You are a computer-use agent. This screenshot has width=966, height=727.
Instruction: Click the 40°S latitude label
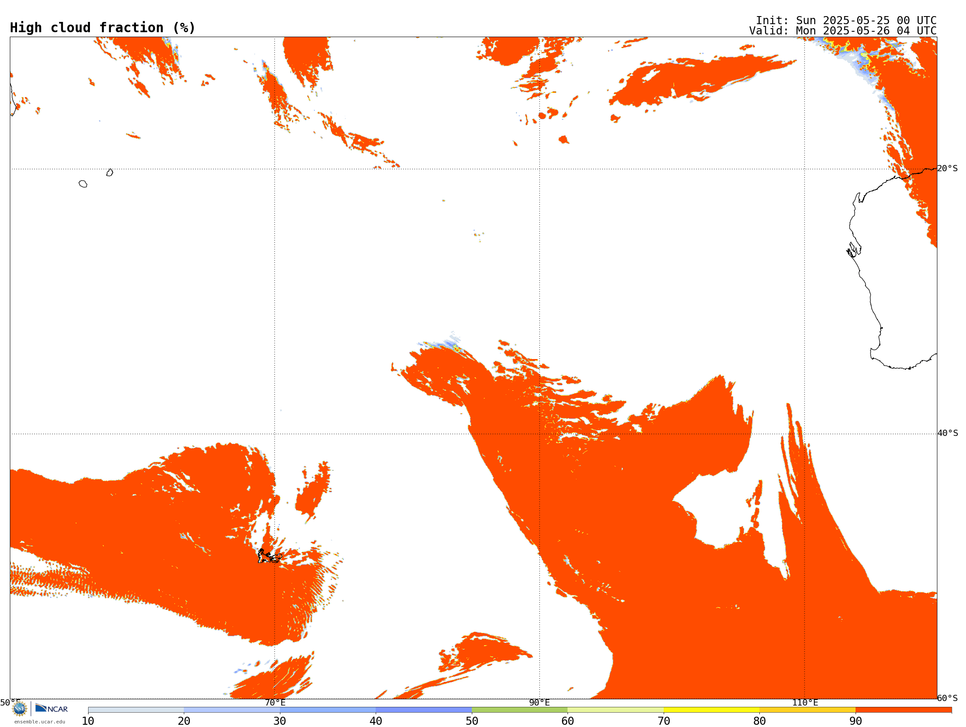(x=948, y=433)
